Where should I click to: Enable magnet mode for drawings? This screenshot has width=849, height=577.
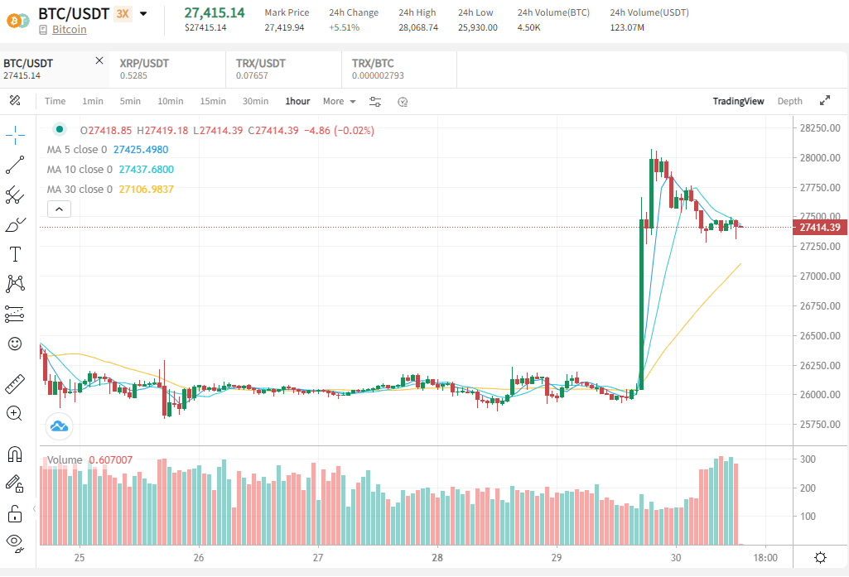(14, 454)
